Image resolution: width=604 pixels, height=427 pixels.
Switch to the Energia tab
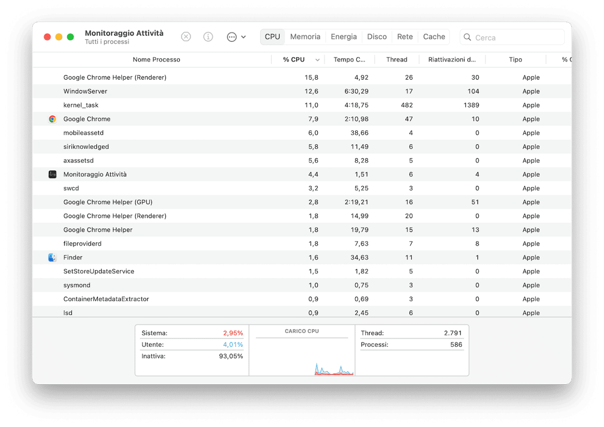[344, 37]
